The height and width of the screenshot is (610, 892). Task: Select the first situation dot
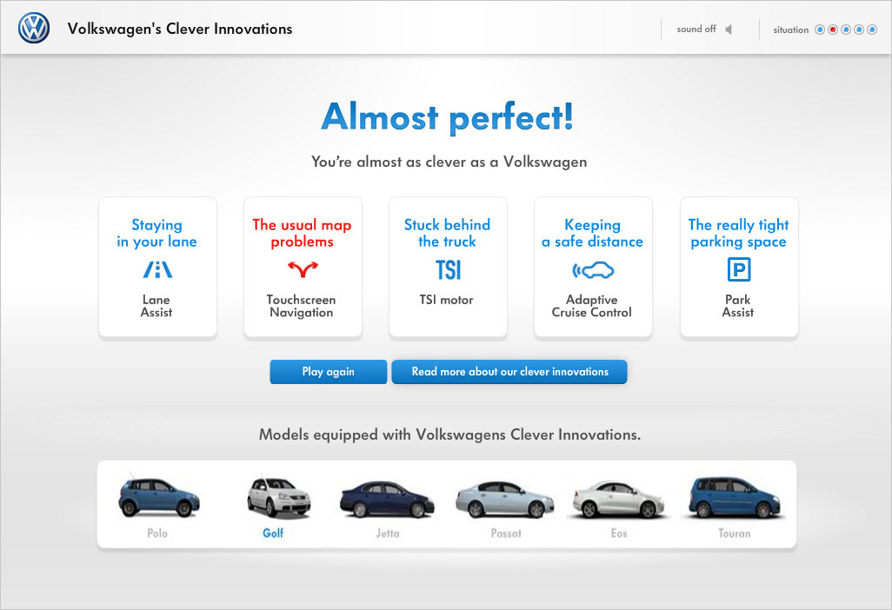pos(820,30)
